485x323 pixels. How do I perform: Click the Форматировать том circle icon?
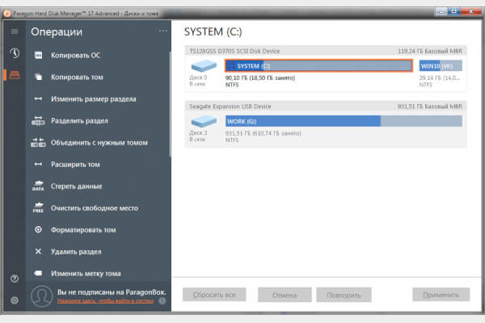tap(38, 229)
